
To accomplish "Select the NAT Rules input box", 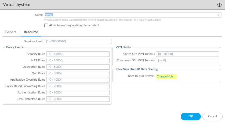I will tap(78, 61).
